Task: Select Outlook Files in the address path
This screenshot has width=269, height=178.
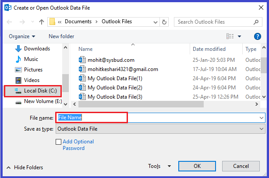Action: point(117,21)
